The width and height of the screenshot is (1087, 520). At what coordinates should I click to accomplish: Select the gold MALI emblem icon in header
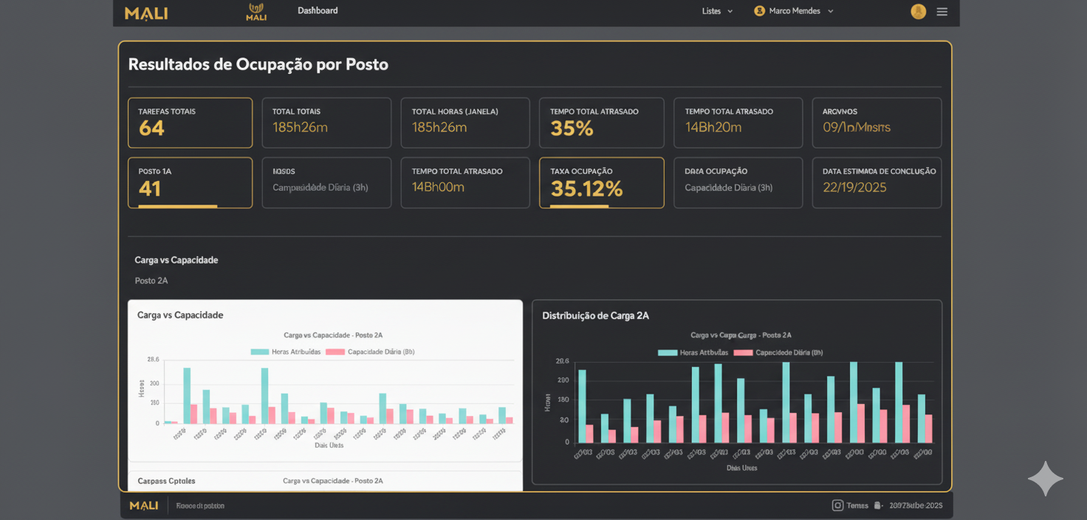pos(256,11)
